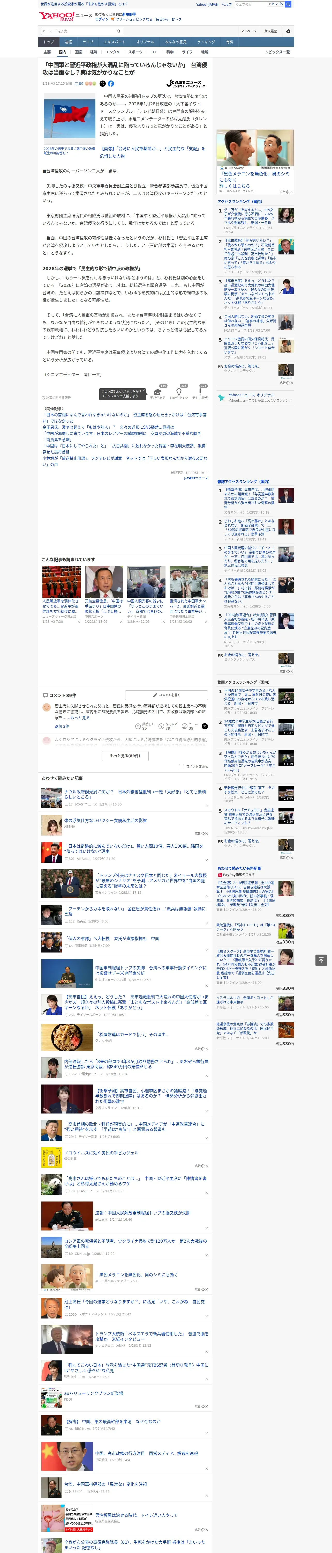Viewport: 332px width, 1553px height.
Task: Select the ライブ tab in main navigation
Action: [88, 42]
